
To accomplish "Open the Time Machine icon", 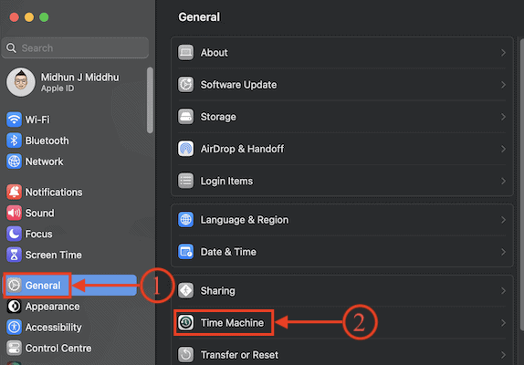I will pos(186,323).
